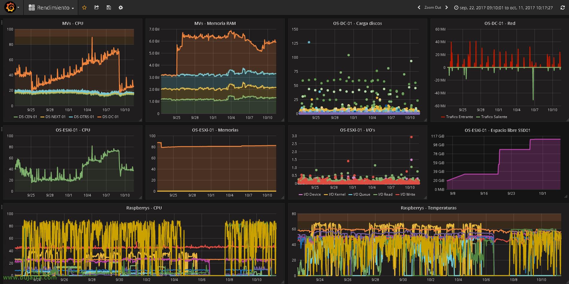Click resize handle of MVs - Memoria RAM panel
This screenshot has width=569, height=284.
coord(283,120)
